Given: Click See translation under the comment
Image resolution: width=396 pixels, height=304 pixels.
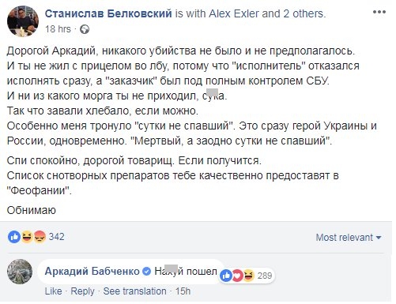Looking at the screenshot, I should click(134, 291).
